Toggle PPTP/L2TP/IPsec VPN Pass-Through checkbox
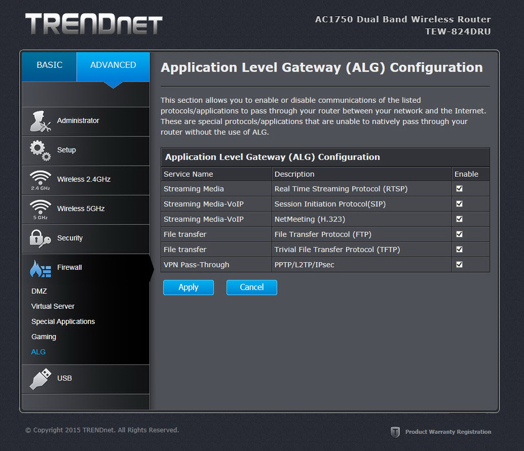 pyautogui.click(x=460, y=264)
